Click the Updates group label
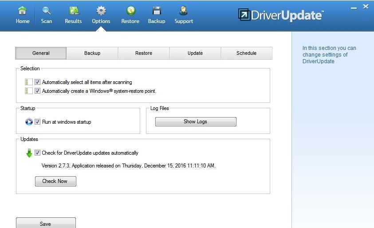The height and width of the screenshot is (228, 374). [29, 139]
